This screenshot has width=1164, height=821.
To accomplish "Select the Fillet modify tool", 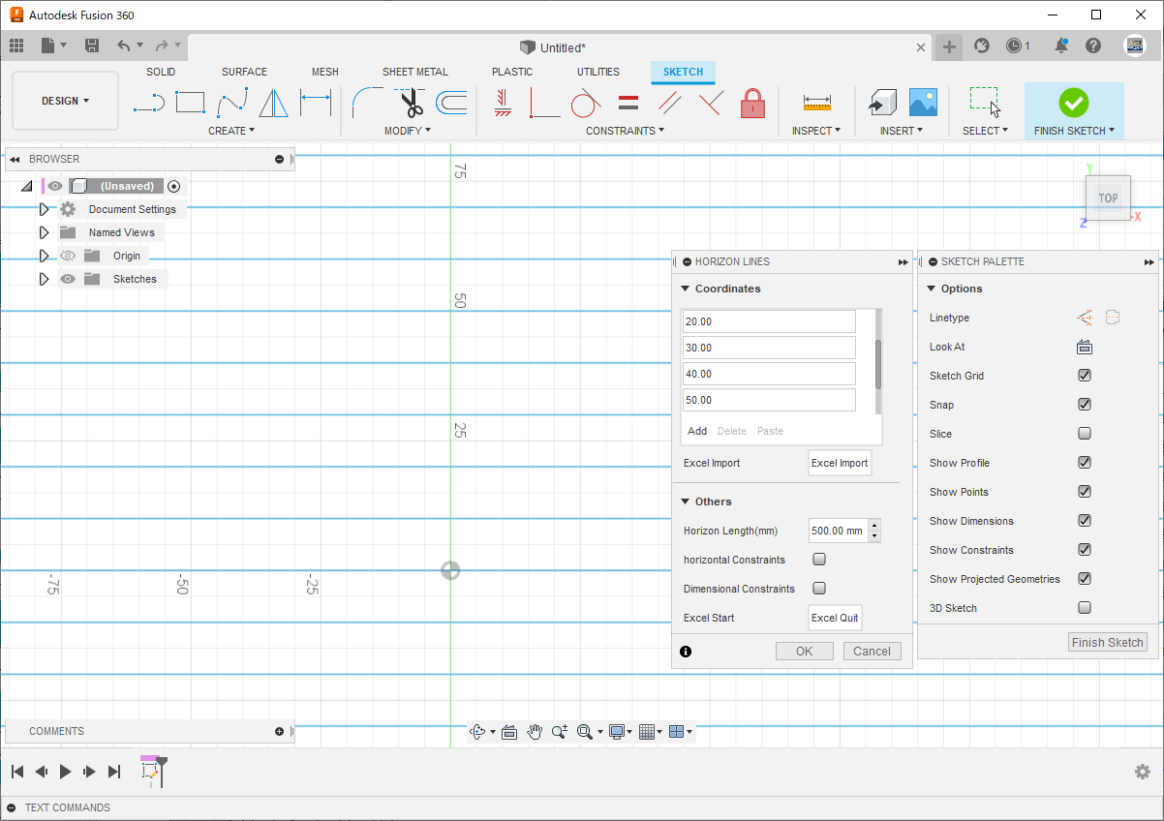I will 367,102.
